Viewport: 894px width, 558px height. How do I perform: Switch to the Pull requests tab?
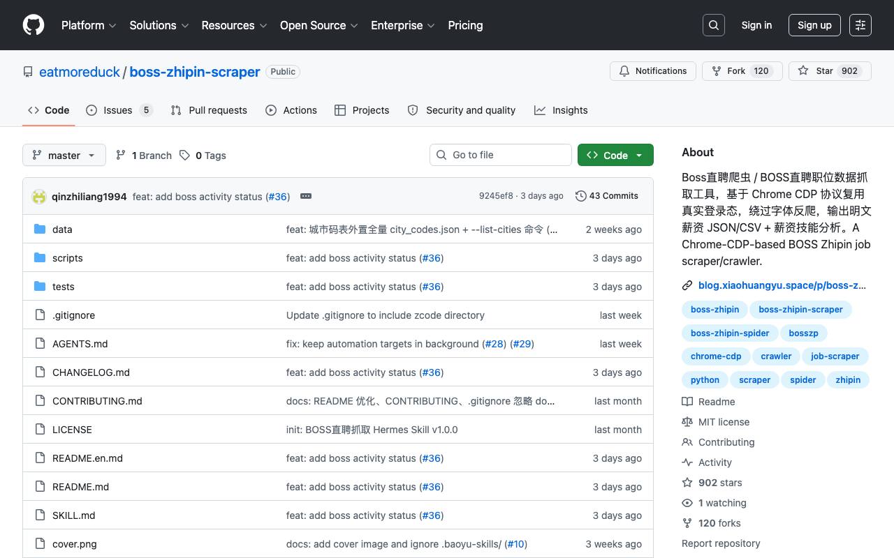tap(209, 110)
